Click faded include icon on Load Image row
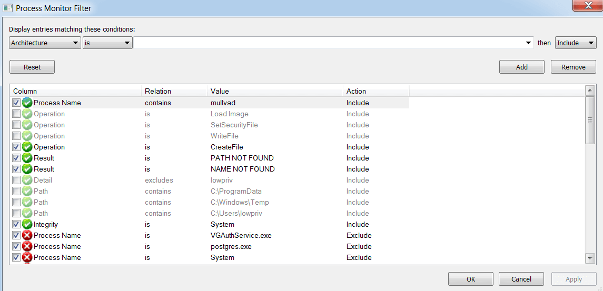This screenshot has height=291, width=603. 27,114
